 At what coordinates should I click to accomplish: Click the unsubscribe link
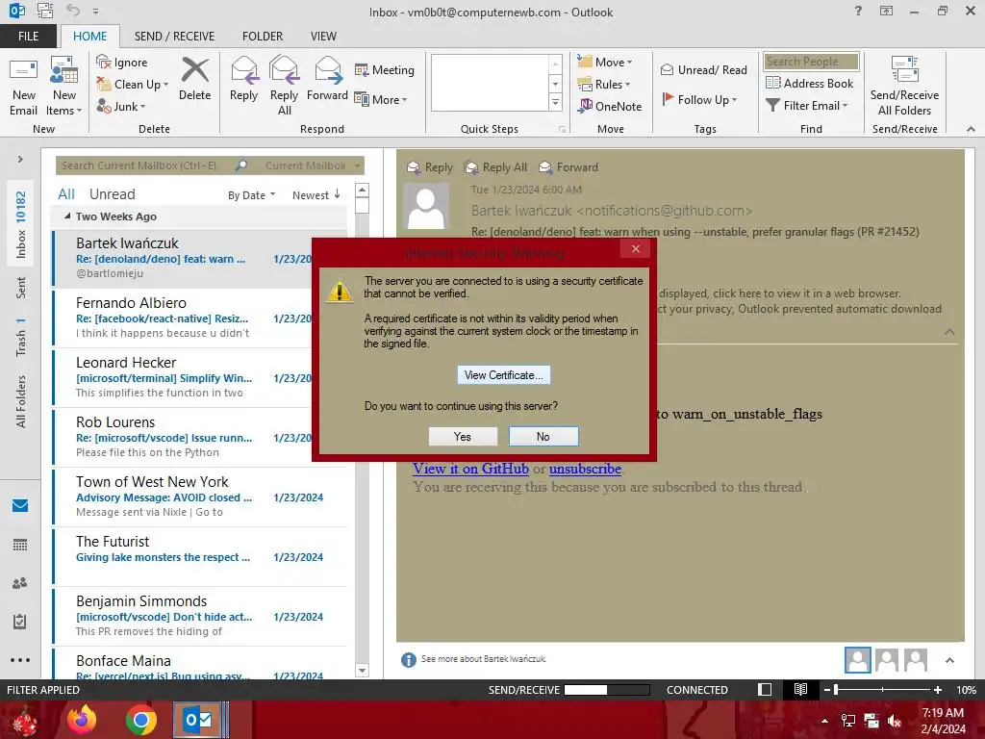click(585, 469)
